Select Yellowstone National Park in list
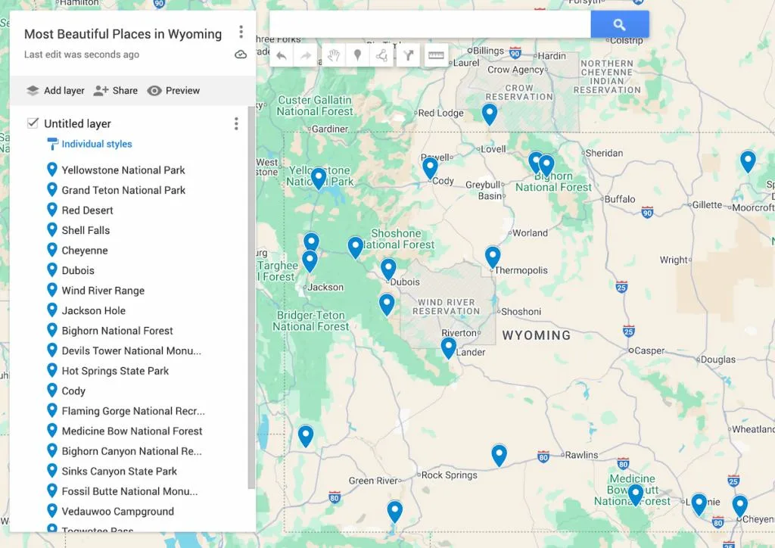The width and height of the screenshot is (775, 548). pyautogui.click(x=123, y=170)
